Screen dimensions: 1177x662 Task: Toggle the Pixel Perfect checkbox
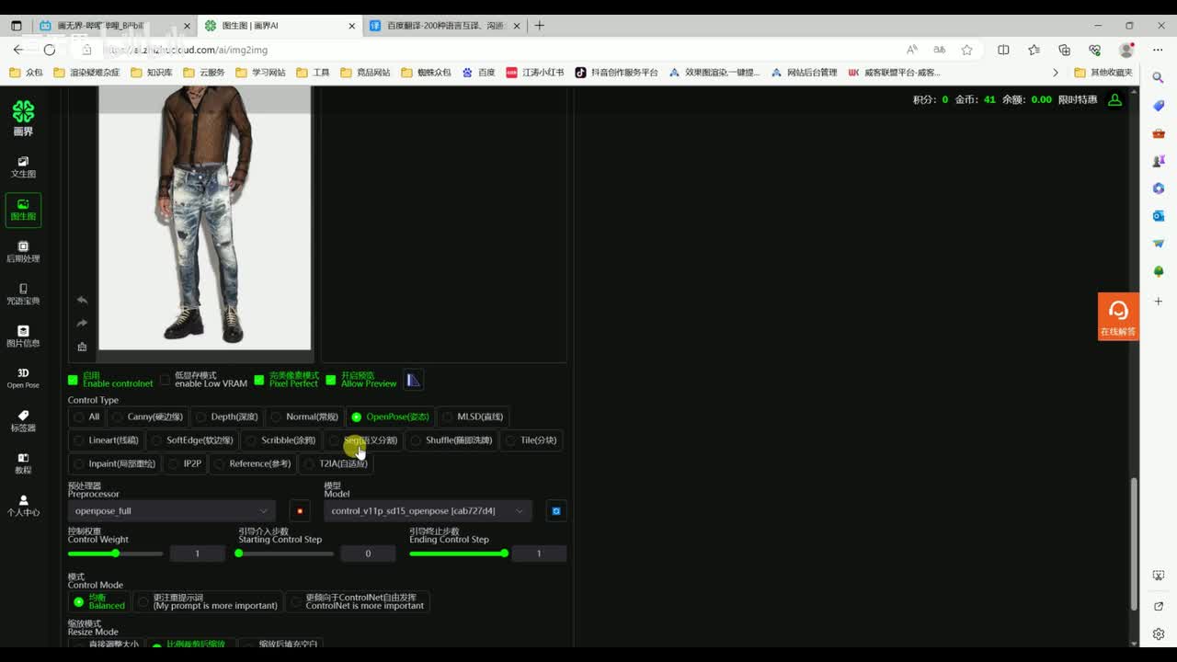tap(259, 380)
